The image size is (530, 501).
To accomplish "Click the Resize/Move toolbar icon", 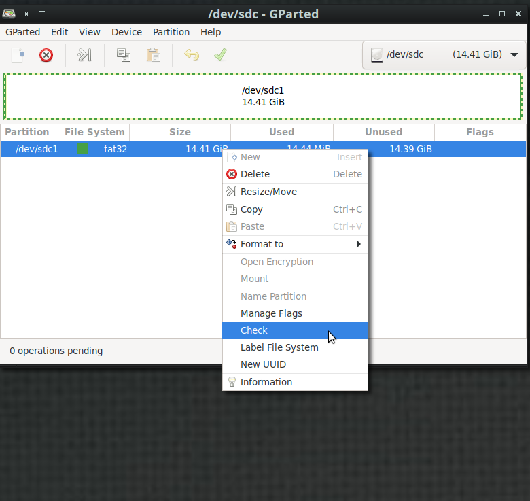I will click(x=84, y=55).
